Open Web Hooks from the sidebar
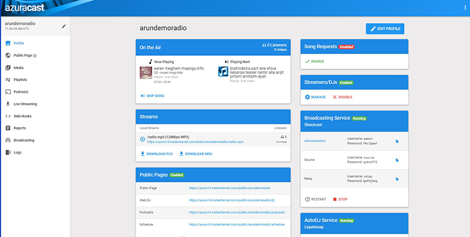 (x=22, y=116)
